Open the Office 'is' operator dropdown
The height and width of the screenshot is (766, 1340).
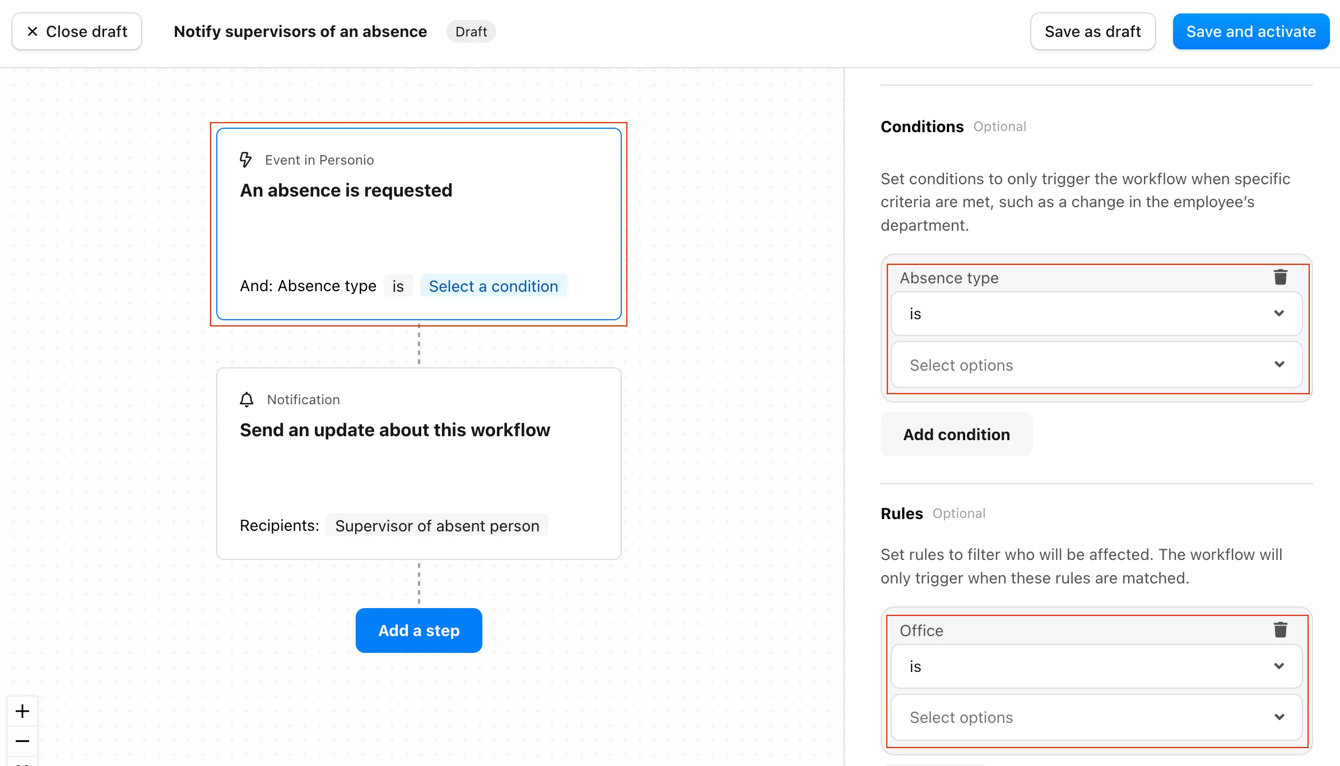click(x=1096, y=666)
